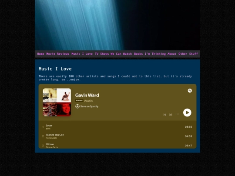Click the playlist album cover collage

[57, 102]
